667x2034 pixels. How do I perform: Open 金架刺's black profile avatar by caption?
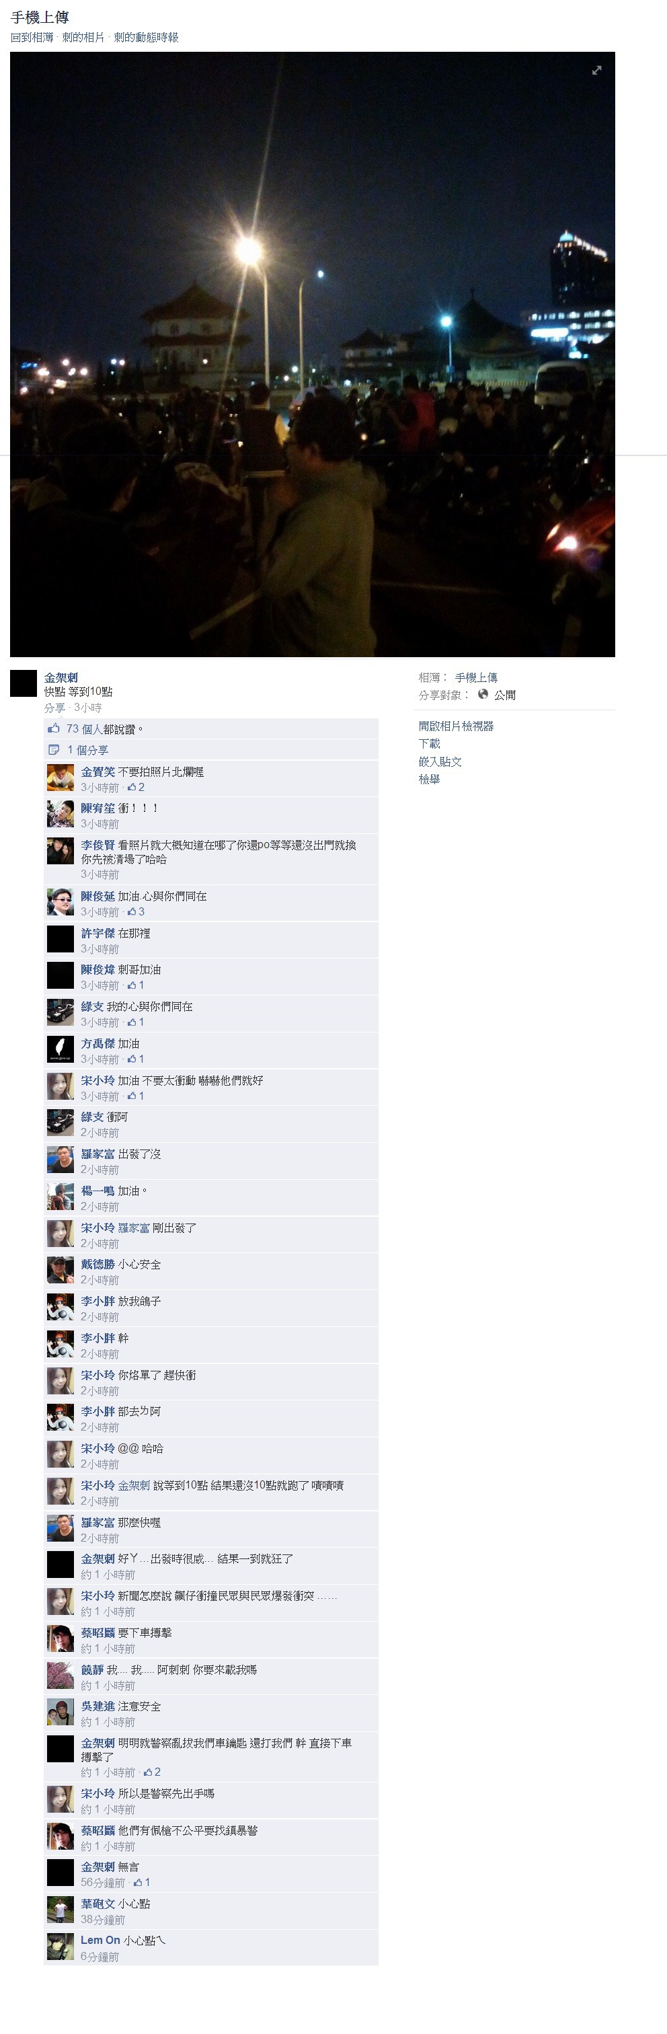[24, 683]
